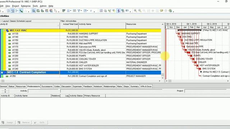Open toolbar options arrow after Help icon
Viewport: 230px width, 129px height.
click(x=174, y=11)
